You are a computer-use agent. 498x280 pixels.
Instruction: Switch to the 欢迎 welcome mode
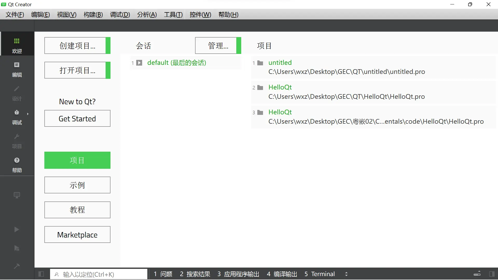coord(17,44)
